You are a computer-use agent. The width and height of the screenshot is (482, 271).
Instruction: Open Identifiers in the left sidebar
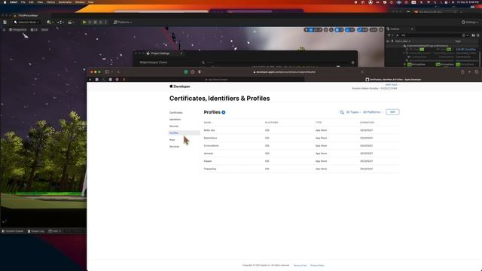coord(175,120)
